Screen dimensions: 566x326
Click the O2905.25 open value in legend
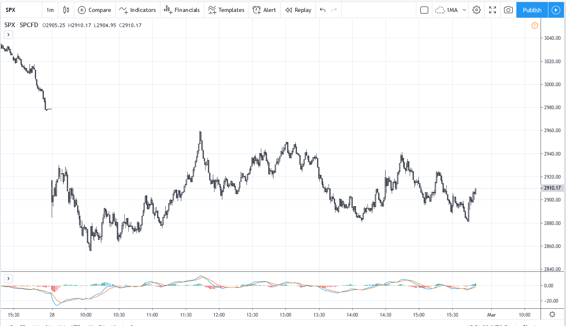pos(54,25)
